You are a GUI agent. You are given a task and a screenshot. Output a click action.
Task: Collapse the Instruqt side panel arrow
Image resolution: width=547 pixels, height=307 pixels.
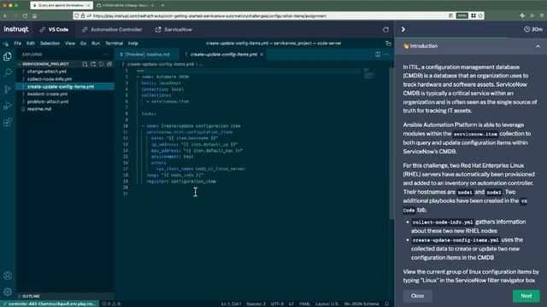click(x=403, y=30)
